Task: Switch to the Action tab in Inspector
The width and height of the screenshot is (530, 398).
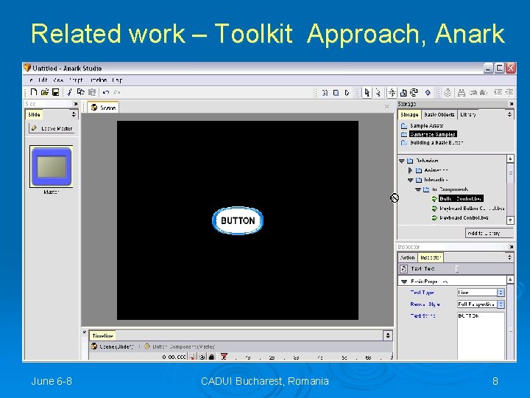Action: click(x=407, y=257)
